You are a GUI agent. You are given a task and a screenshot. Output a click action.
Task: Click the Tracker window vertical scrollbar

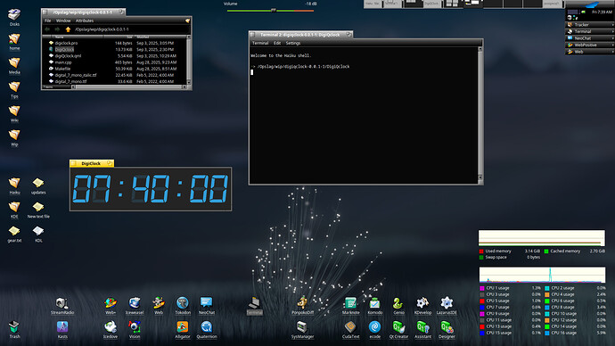click(x=189, y=60)
